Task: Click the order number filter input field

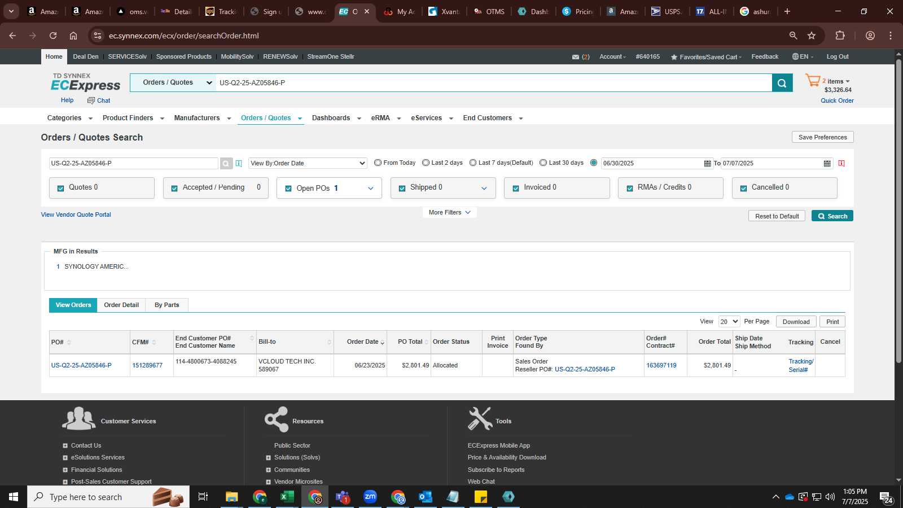Action: coord(133,163)
